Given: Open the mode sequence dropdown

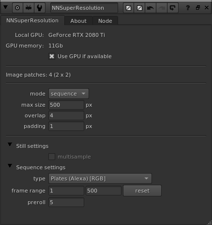Looking at the screenshot, I should [69, 94].
